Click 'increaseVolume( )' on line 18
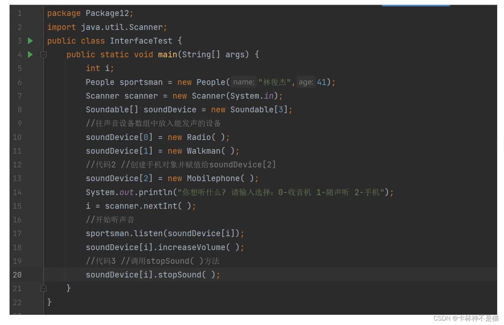 199,247
